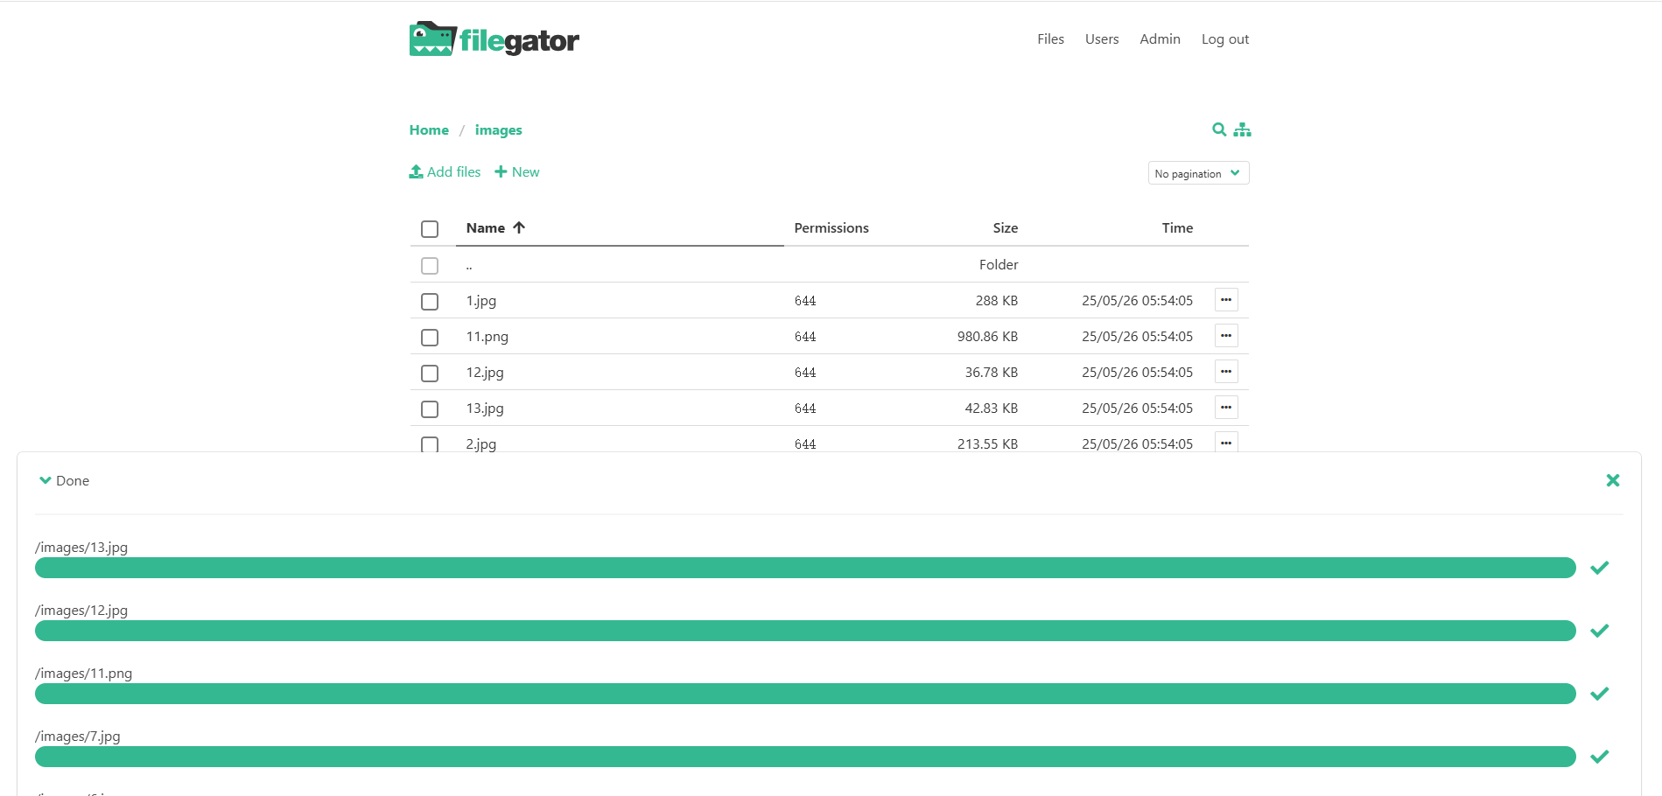
Task: Open the Admin menu item
Action: click(x=1159, y=39)
